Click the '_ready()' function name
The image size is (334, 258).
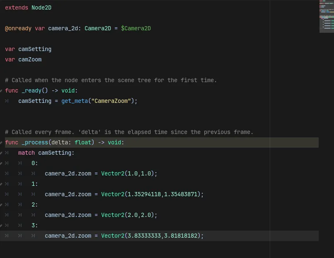tap(35, 90)
